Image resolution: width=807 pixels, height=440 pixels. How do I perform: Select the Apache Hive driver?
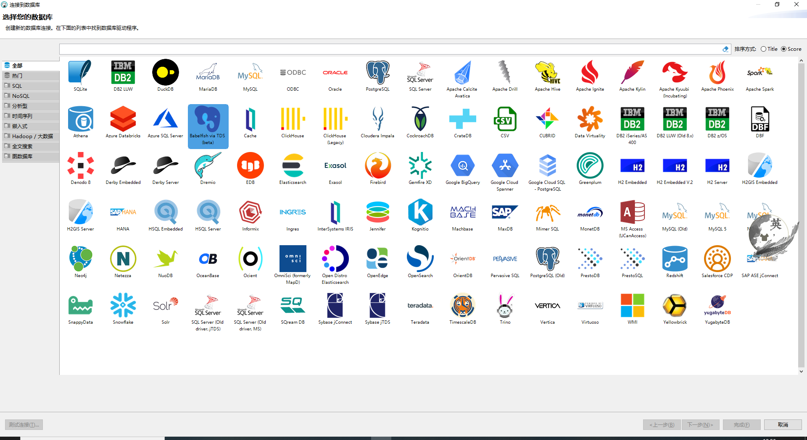tap(547, 76)
